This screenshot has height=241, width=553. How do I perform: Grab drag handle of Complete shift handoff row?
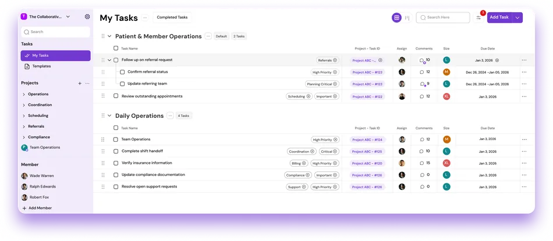103,152
